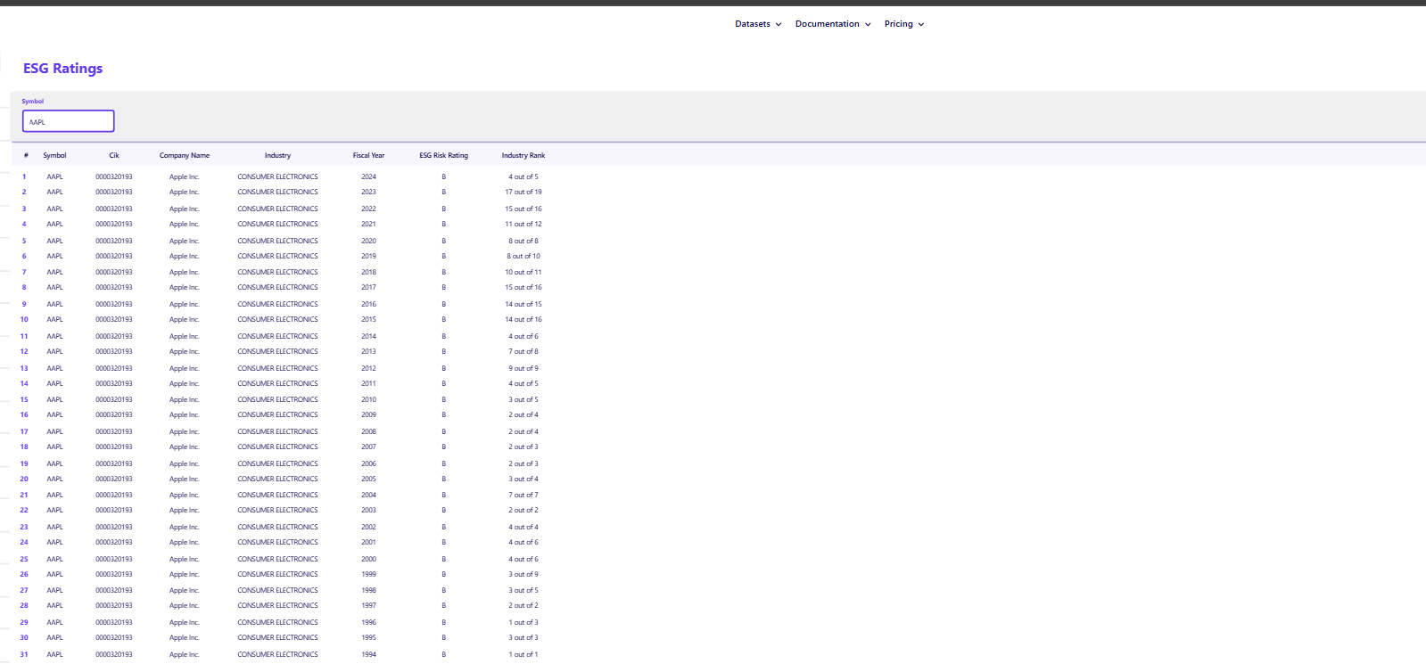Open row number 31 link
The image size is (1426, 664).
pos(24,654)
